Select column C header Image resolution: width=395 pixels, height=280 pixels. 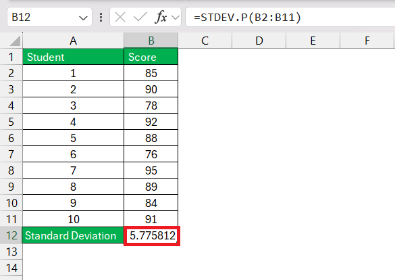pos(205,41)
